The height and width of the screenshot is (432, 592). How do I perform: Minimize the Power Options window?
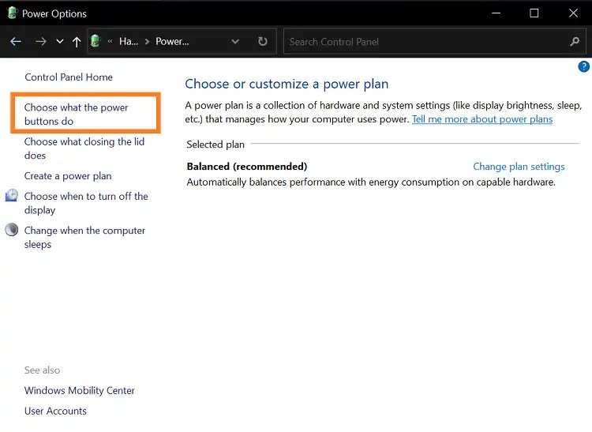click(x=496, y=13)
